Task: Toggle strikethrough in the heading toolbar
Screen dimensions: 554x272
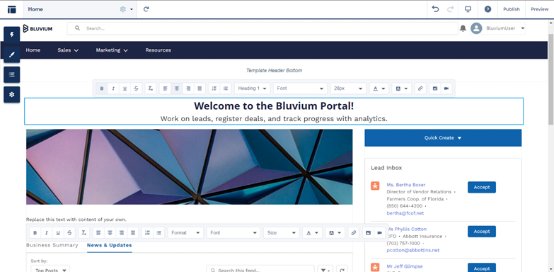Action: 136,89
